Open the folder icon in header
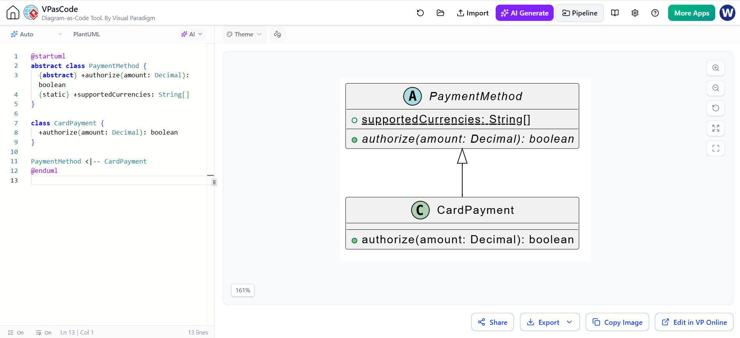Viewport: 740px width, 338px height. [x=440, y=13]
